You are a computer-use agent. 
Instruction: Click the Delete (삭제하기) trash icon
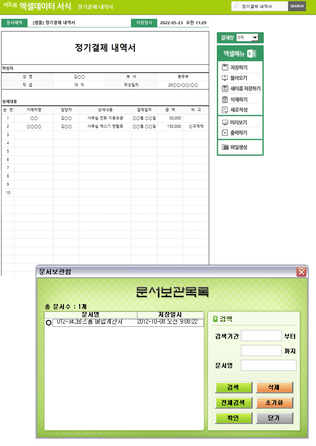coord(225,100)
